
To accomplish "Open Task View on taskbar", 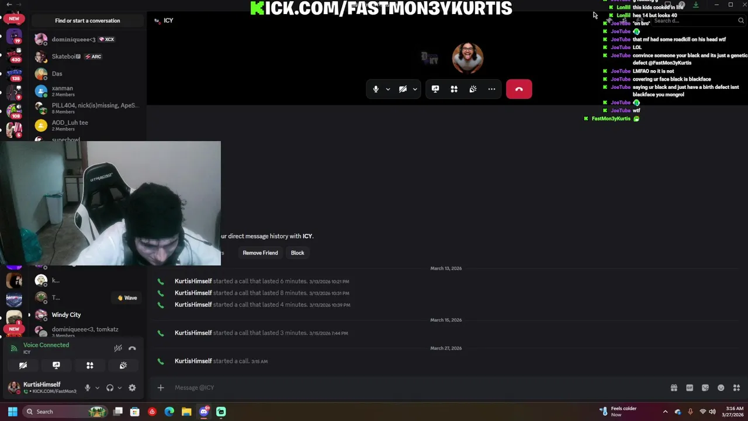I will [x=118, y=412].
